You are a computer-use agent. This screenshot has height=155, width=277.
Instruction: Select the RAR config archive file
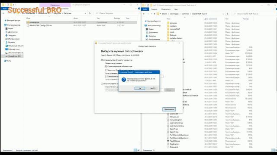click(x=40, y=25)
